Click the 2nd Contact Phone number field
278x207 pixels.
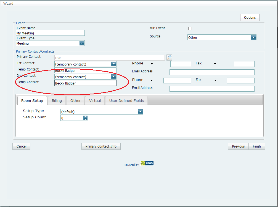[x=177, y=80]
